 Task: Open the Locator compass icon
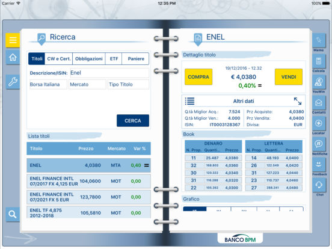point(319,123)
